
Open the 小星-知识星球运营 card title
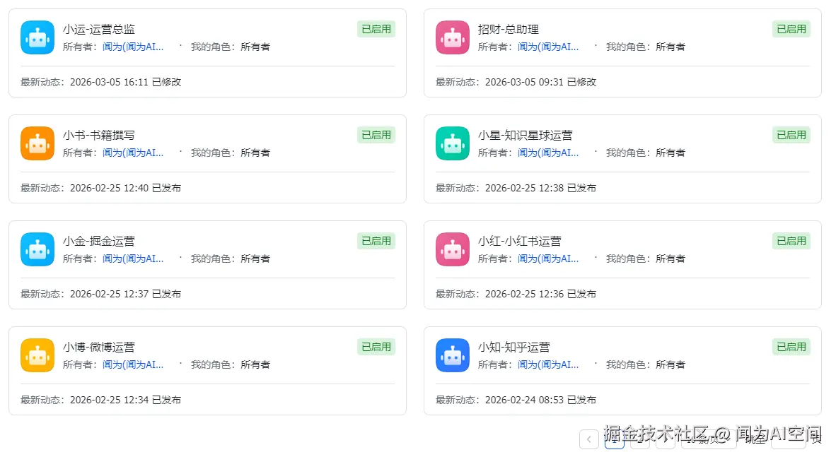pyautogui.click(x=525, y=136)
